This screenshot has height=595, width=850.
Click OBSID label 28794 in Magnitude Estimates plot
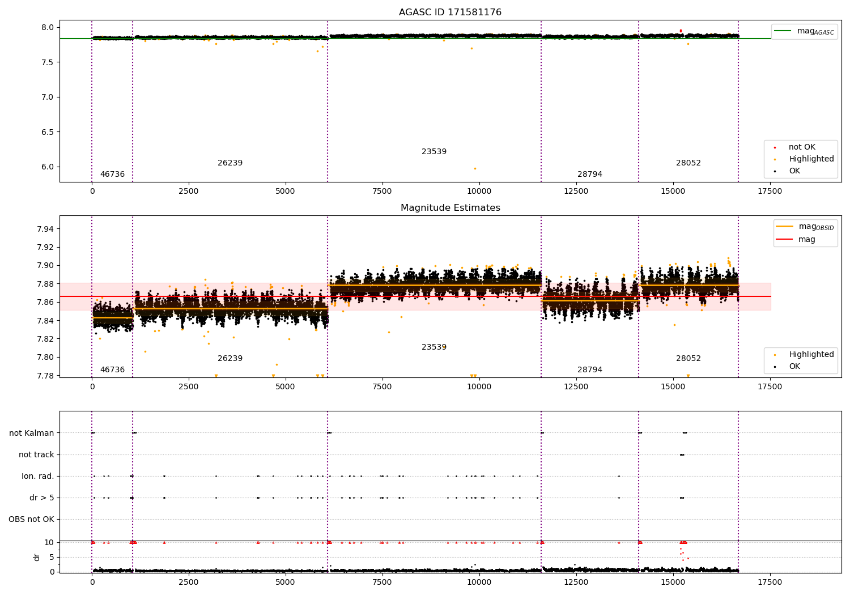point(590,370)
